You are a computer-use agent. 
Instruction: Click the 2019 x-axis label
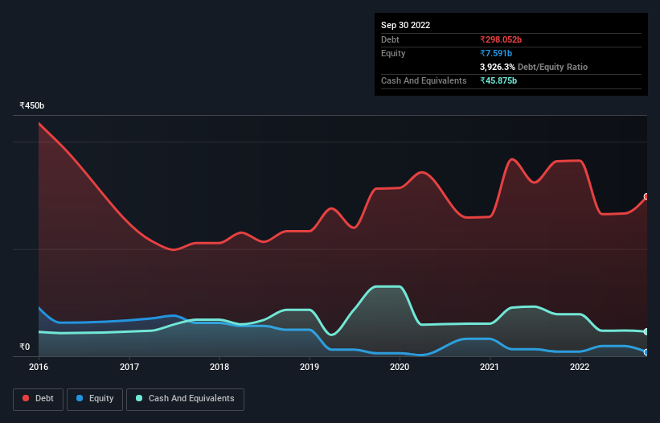[310, 367]
